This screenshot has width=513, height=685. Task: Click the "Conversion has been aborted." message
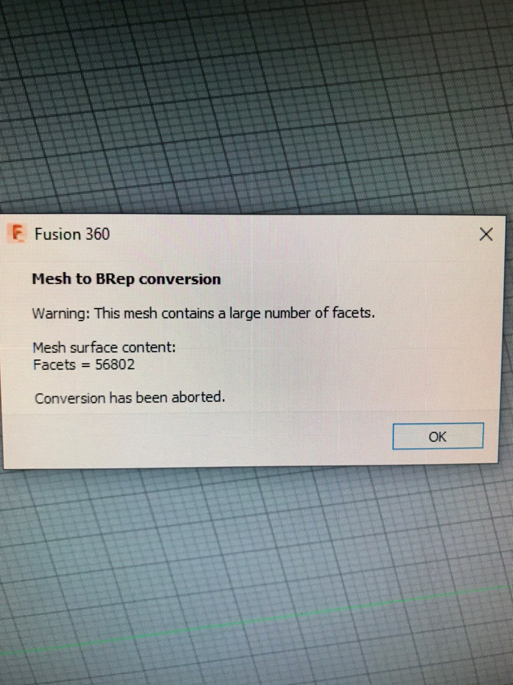(x=130, y=398)
